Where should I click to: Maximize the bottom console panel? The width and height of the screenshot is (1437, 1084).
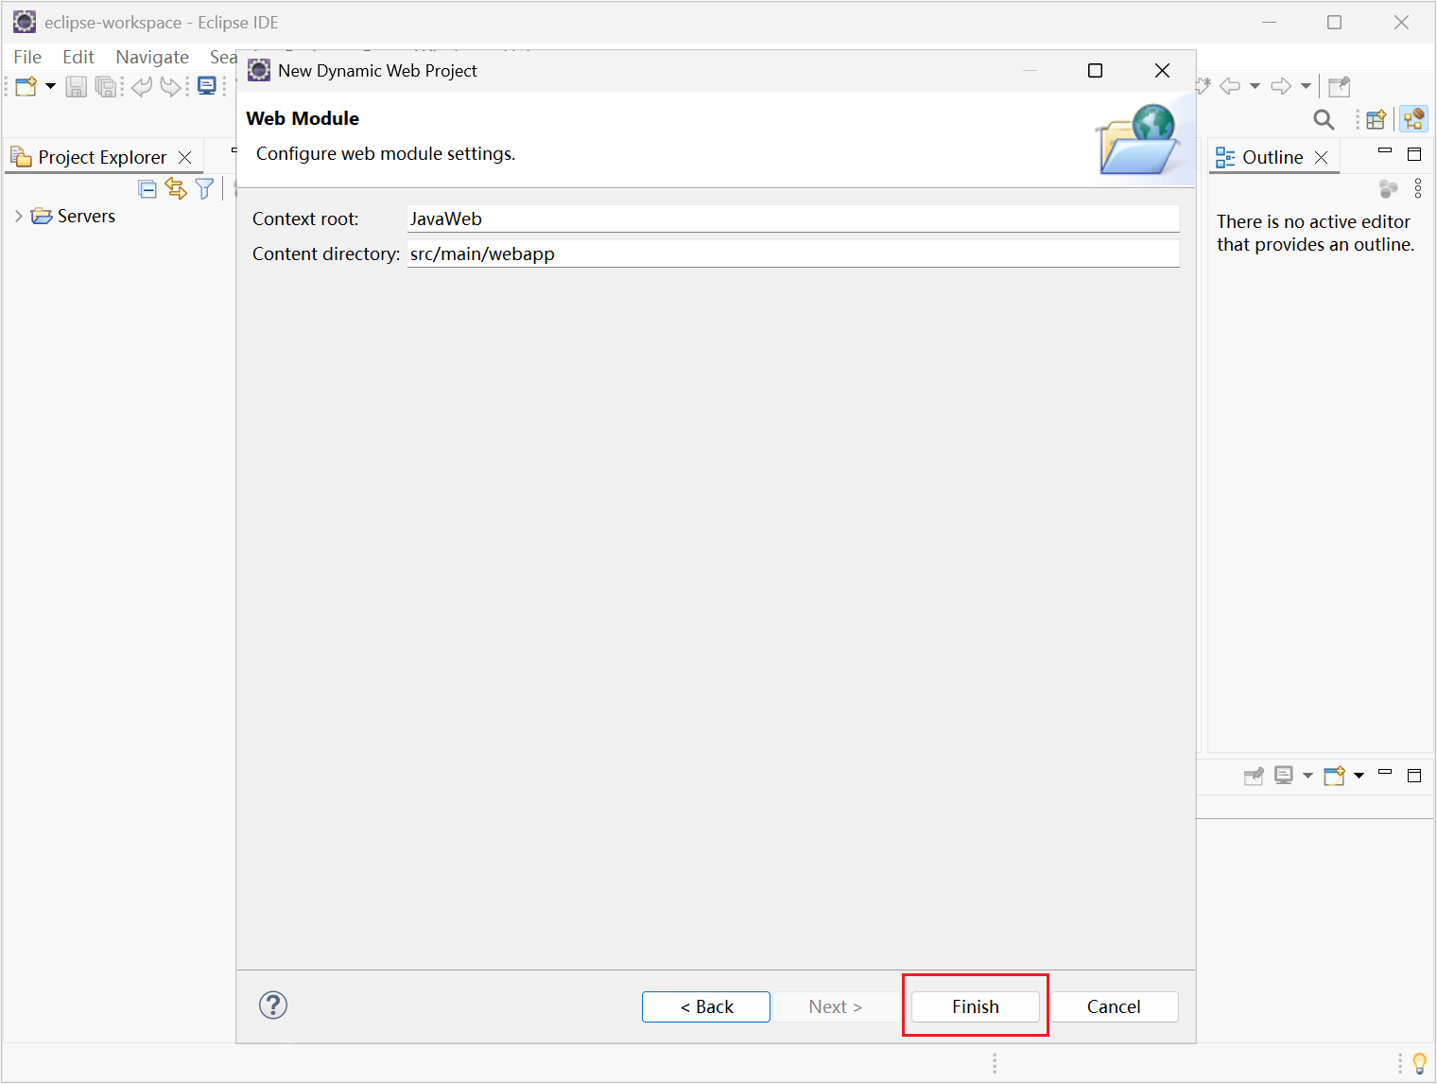pyautogui.click(x=1414, y=776)
